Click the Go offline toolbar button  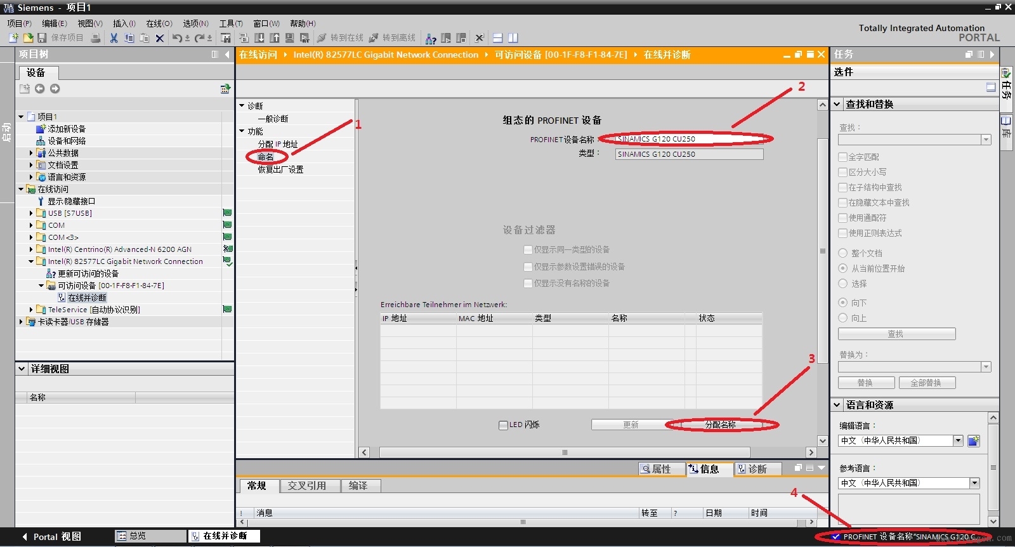coord(392,38)
